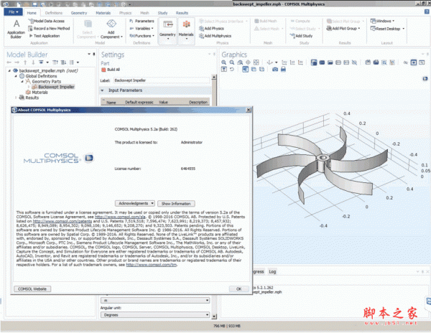Collapse the Input Parameters section
The height and width of the screenshot is (333, 431).
pos(103,91)
